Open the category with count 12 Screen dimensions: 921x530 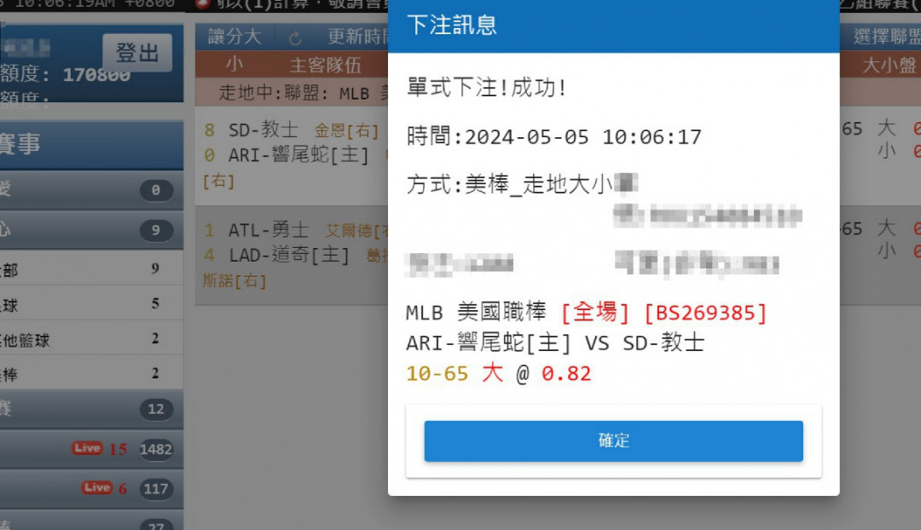pyautogui.click(x=91, y=408)
